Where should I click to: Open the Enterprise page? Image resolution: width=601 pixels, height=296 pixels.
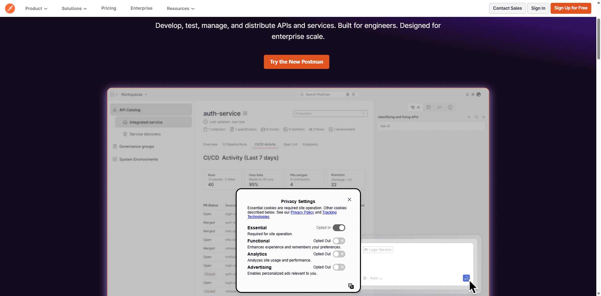(x=141, y=8)
